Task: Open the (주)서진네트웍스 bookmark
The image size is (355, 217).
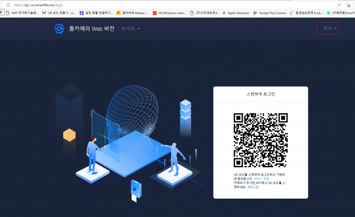Action: 204,13
